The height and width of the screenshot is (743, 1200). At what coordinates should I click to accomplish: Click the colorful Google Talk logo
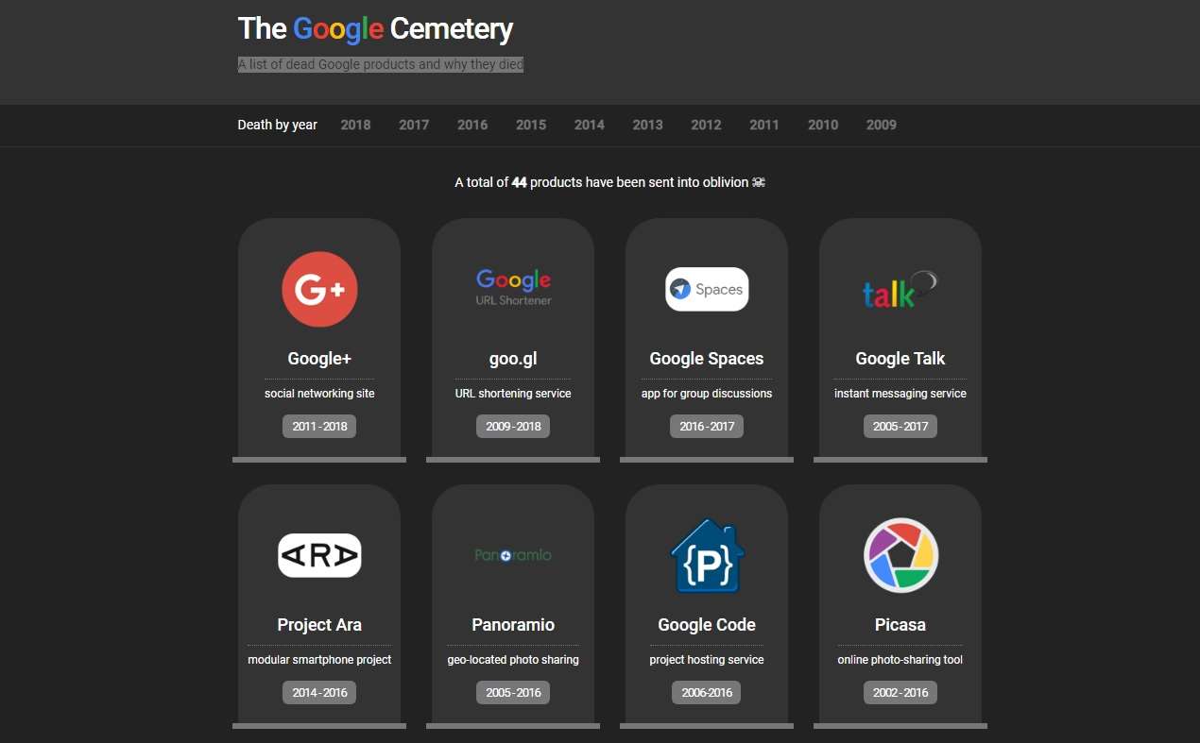[900, 289]
